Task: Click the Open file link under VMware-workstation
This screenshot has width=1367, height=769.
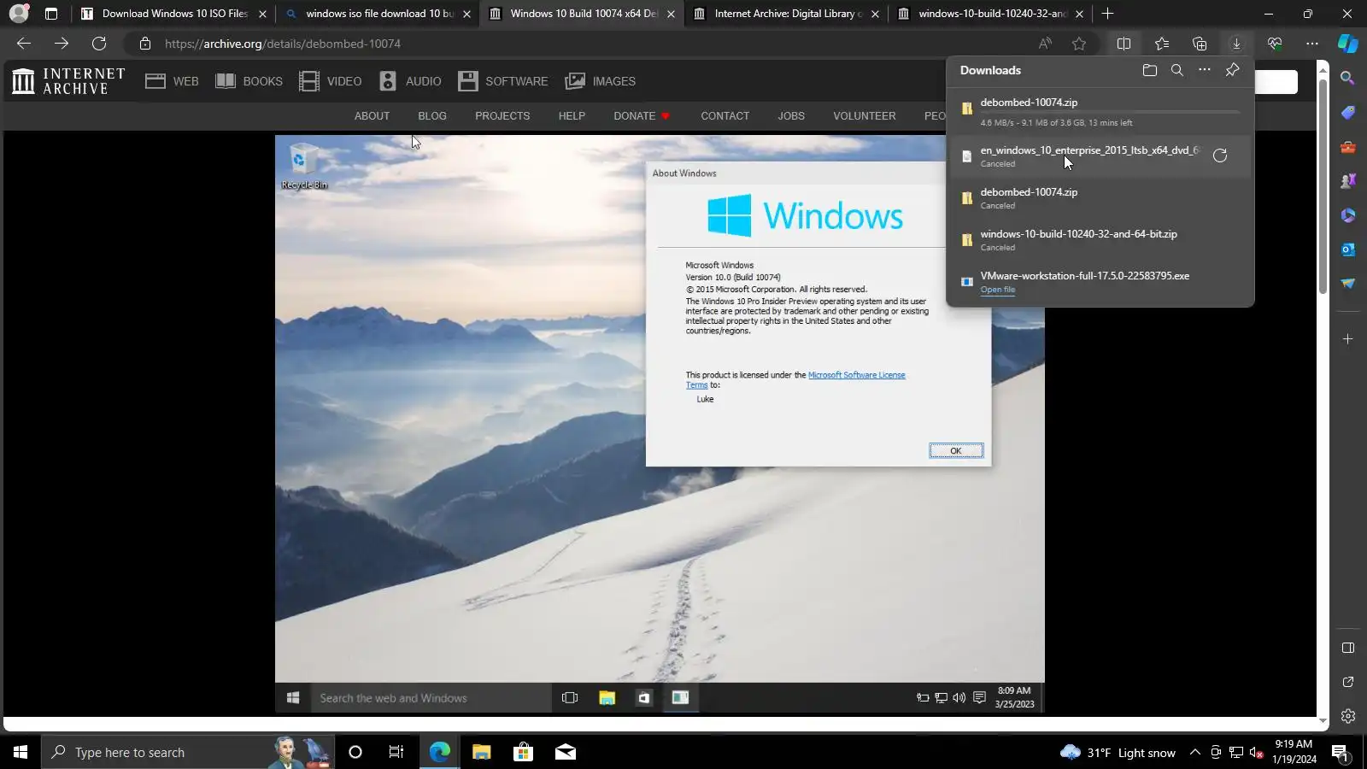Action: (x=998, y=290)
